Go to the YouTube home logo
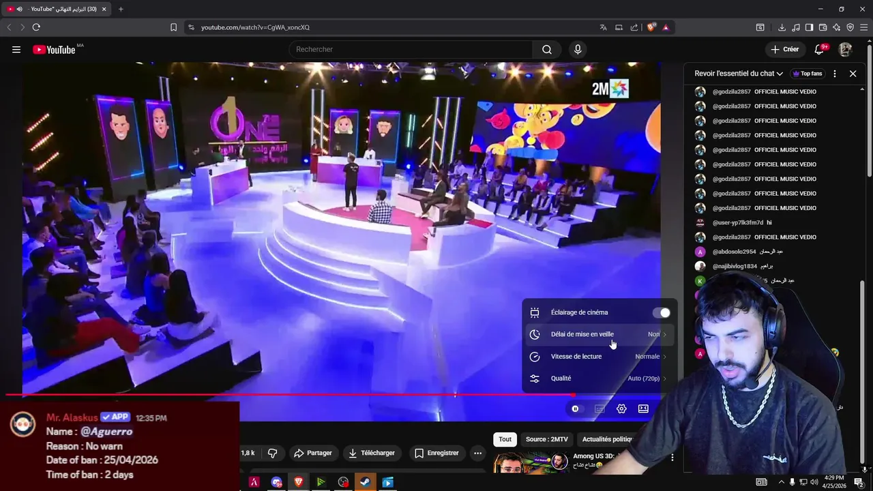873x491 pixels. [54, 49]
